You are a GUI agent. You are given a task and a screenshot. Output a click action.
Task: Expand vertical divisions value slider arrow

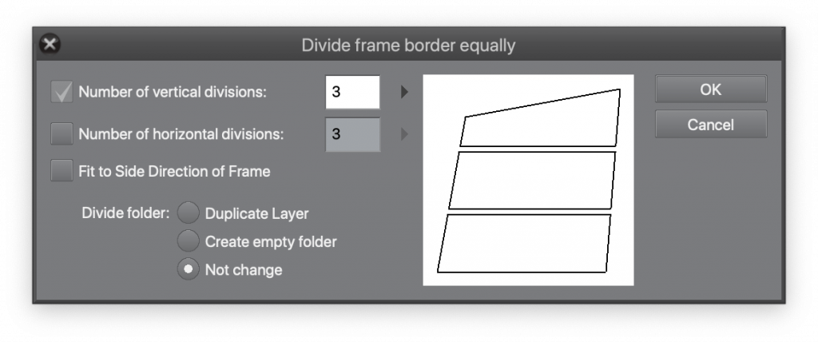404,93
